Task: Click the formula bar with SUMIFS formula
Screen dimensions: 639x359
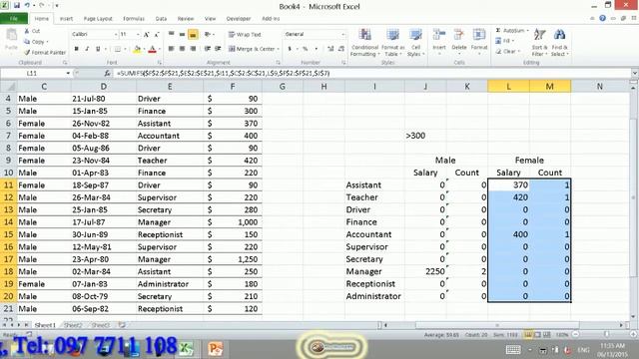Action: point(371,73)
